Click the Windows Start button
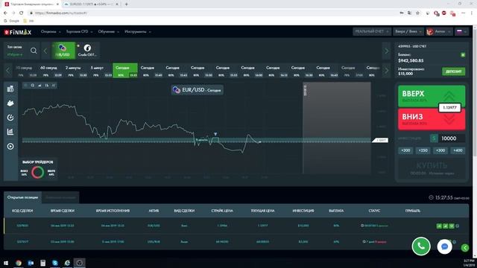 tap(6, 263)
